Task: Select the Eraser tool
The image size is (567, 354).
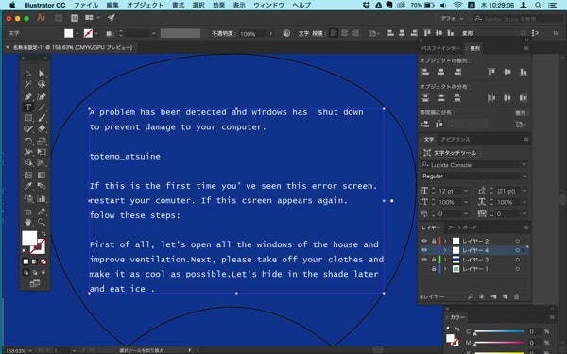Action: coord(42,128)
